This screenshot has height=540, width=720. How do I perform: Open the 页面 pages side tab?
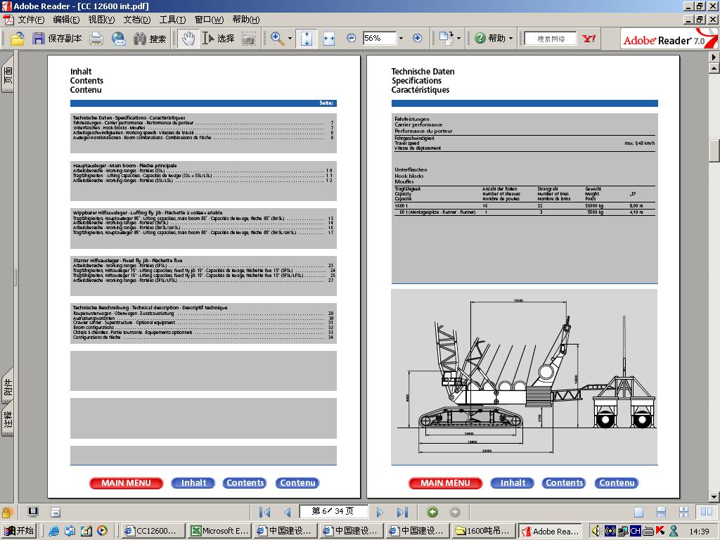coord(8,75)
